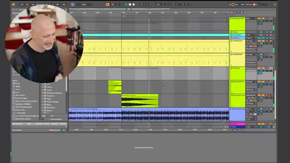Expand the Multiband Dynamics device
290x163 pixels.
tap(42, 93)
